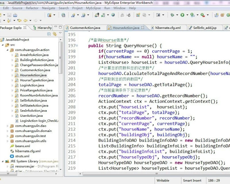Click the Save disk icon in toolbar
Viewport: 230px width, 184px height.
[9, 15]
